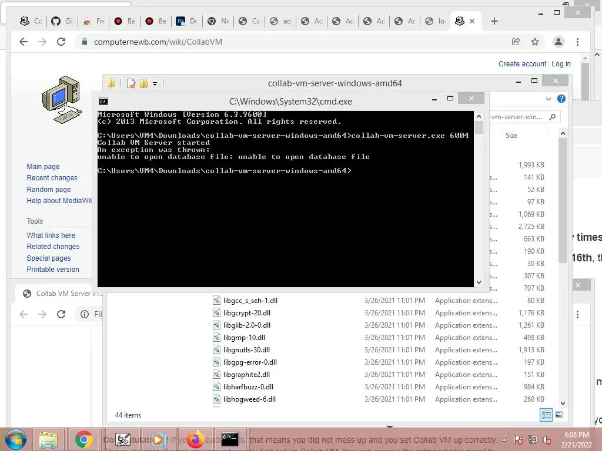Click the Log in link
The height and width of the screenshot is (451, 602).
[x=561, y=63]
